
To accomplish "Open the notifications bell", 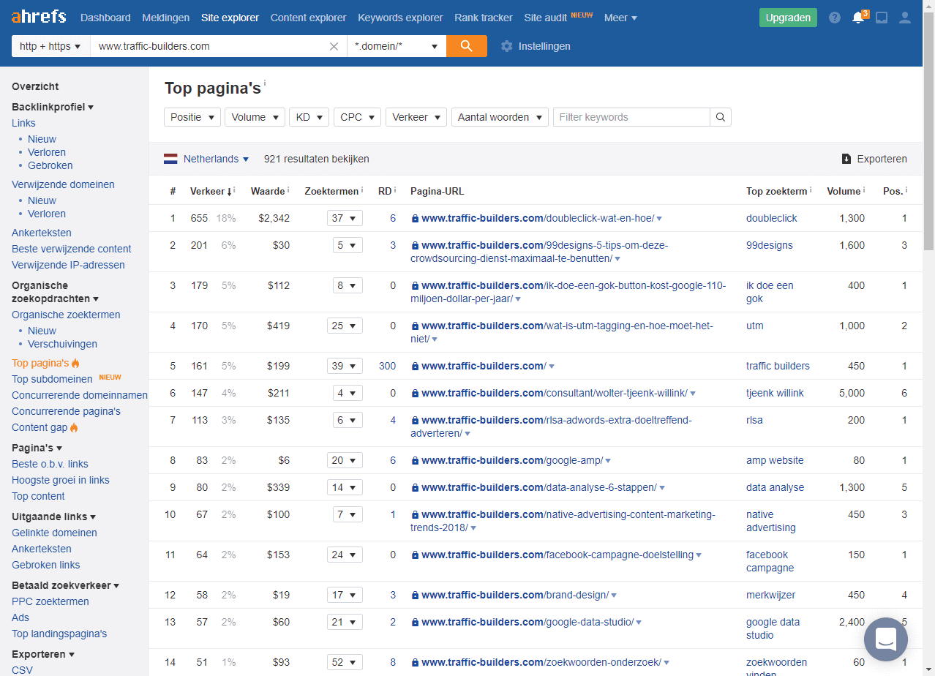I will tap(859, 17).
